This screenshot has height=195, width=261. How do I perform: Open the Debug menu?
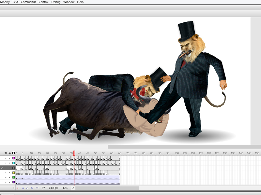click(x=56, y=2)
